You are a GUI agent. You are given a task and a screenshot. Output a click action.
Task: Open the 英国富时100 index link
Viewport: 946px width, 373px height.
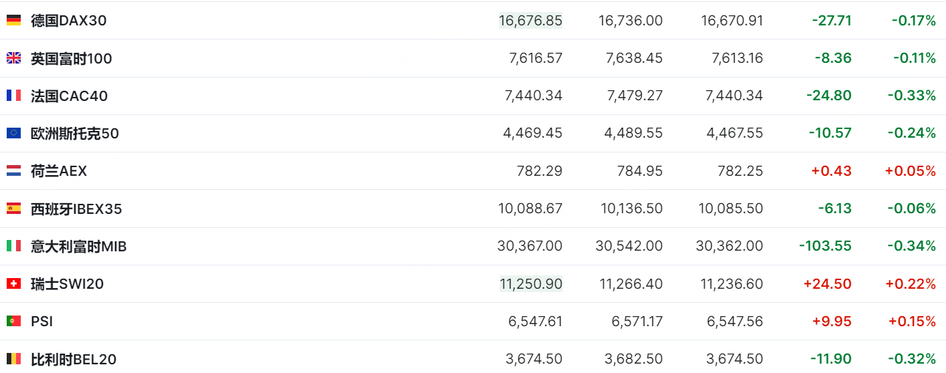(x=72, y=58)
